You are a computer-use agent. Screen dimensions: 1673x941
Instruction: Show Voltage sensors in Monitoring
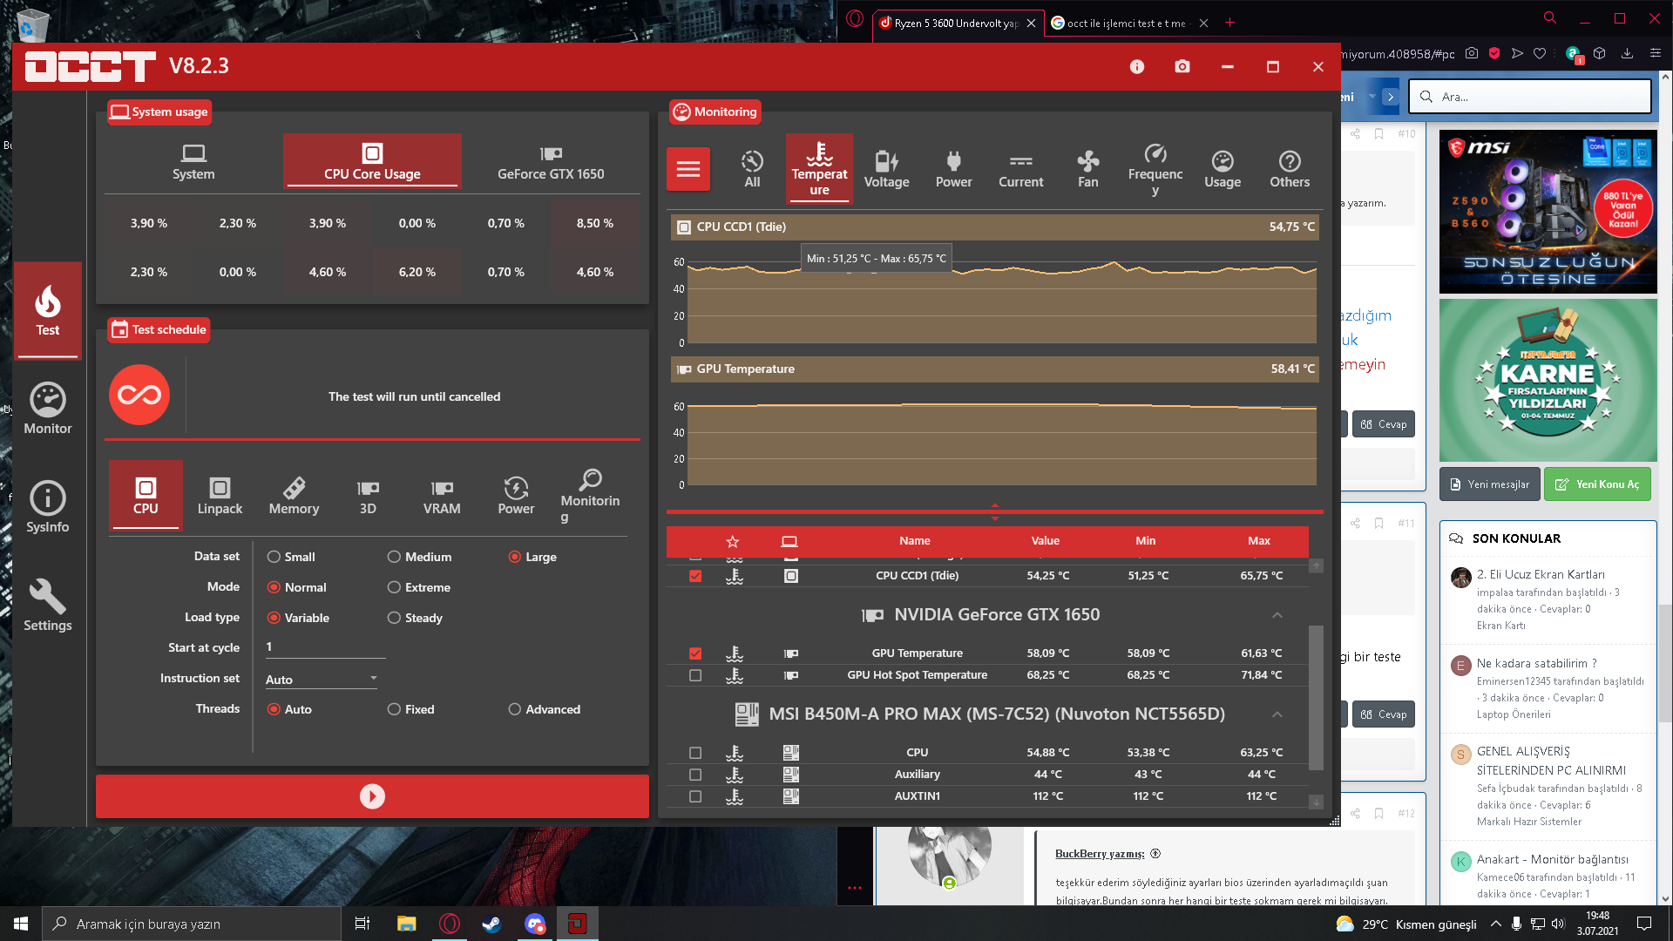point(886,169)
